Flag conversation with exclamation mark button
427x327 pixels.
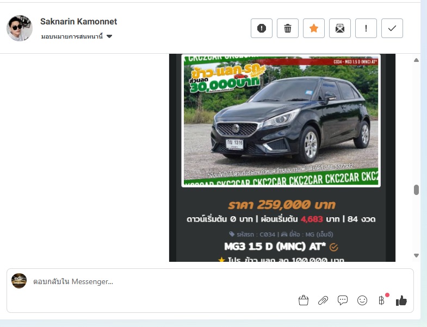(366, 28)
